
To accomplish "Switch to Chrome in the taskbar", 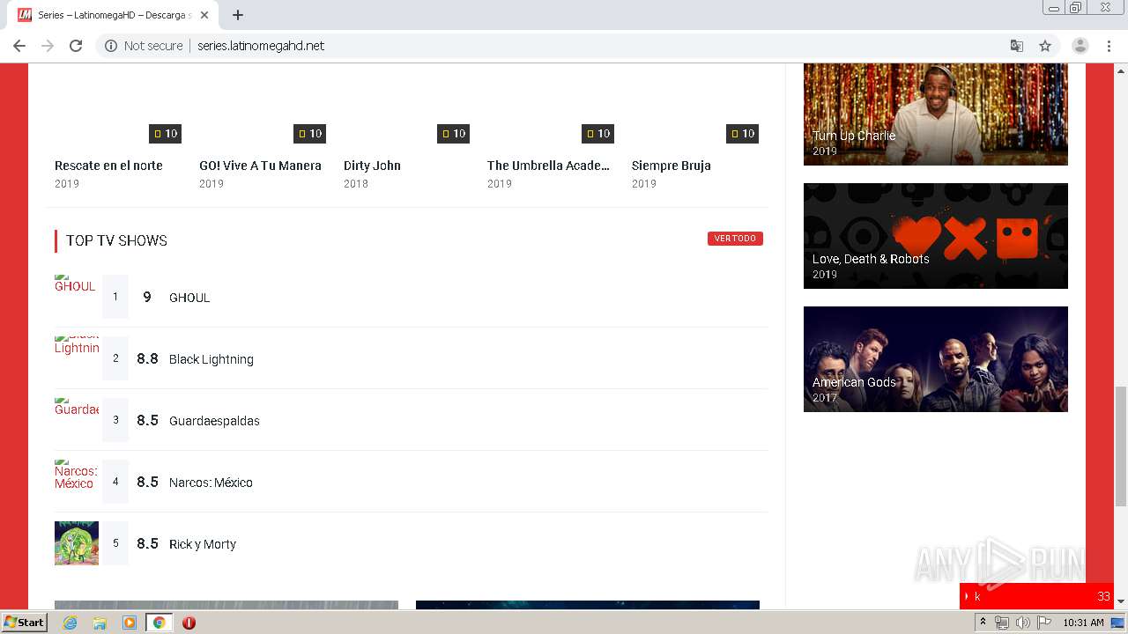I will (x=159, y=623).
